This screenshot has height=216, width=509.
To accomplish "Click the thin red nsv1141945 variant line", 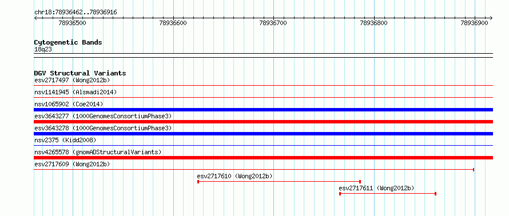I will point(264,97).
